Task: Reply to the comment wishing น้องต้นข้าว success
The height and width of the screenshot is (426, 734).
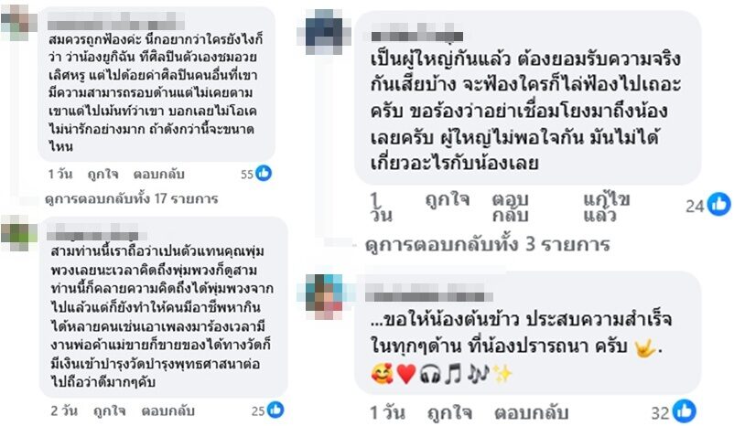Action: point(532,412)
